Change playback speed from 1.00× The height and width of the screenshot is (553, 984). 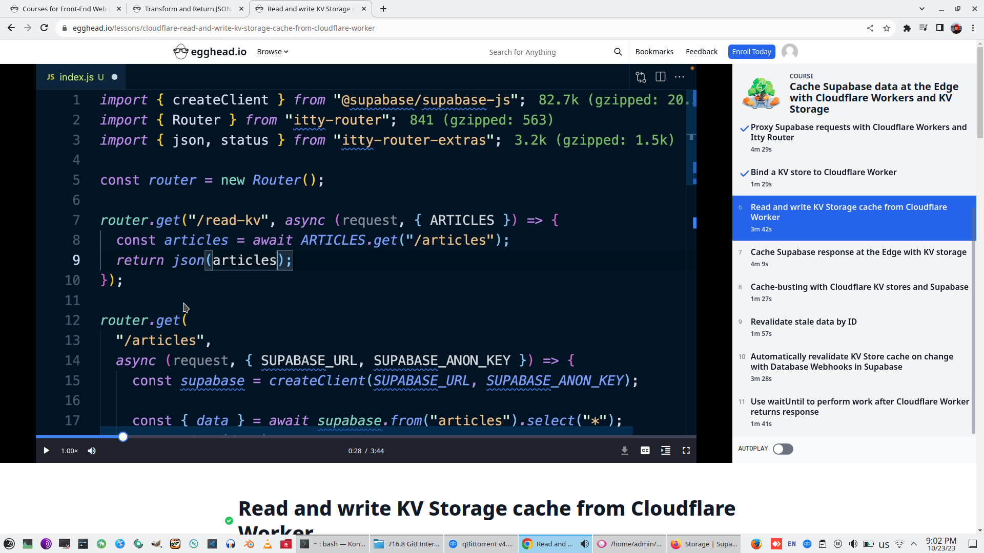pyautogui.click(x=69, y=451)
